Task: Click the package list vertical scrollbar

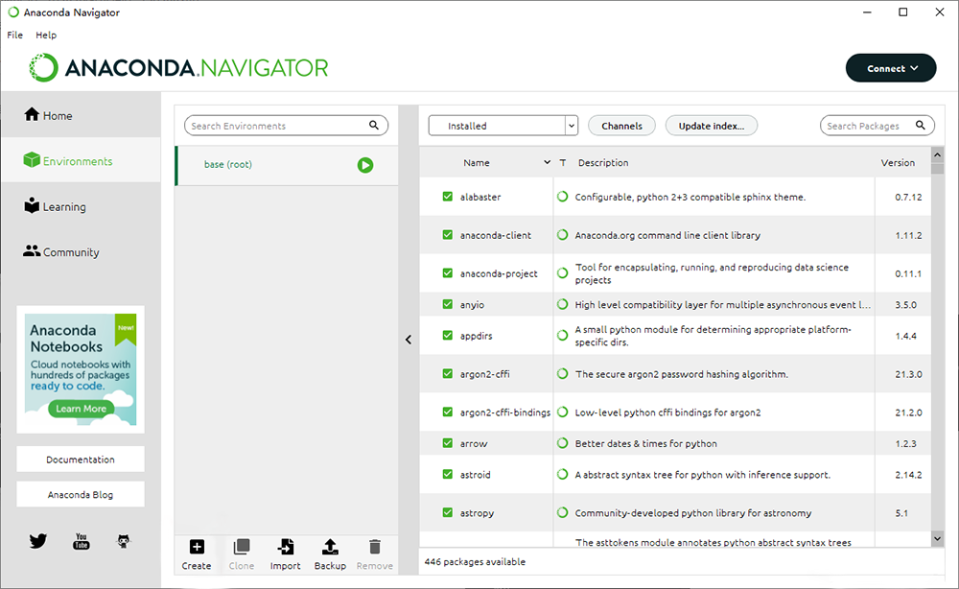Action: point(938,345)
